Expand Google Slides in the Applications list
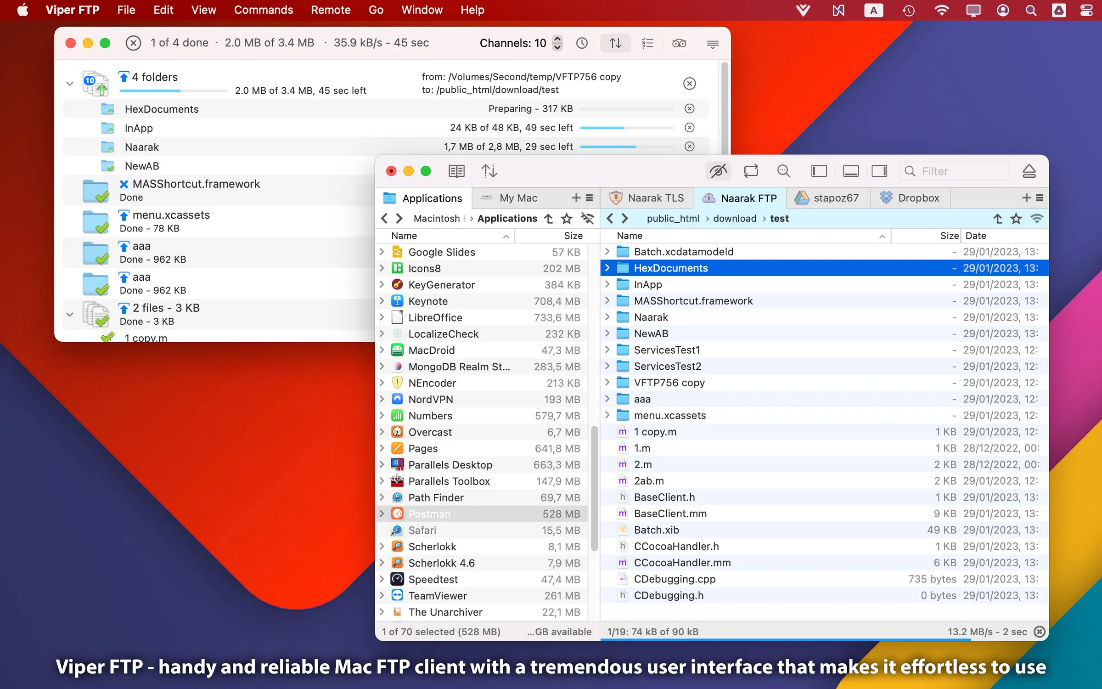 pos(382,252)
